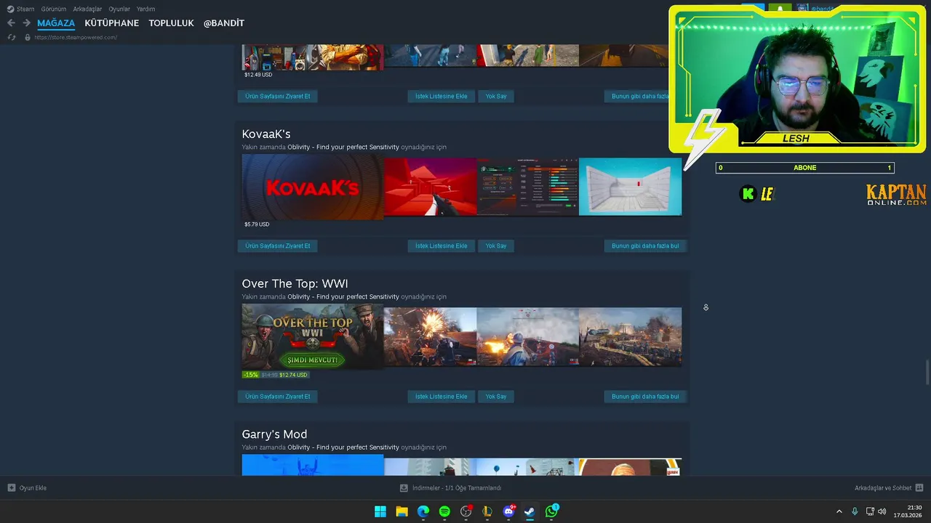Click the product page button under the $12.49 game
The image size is (931, 523).
pos(277,96)
